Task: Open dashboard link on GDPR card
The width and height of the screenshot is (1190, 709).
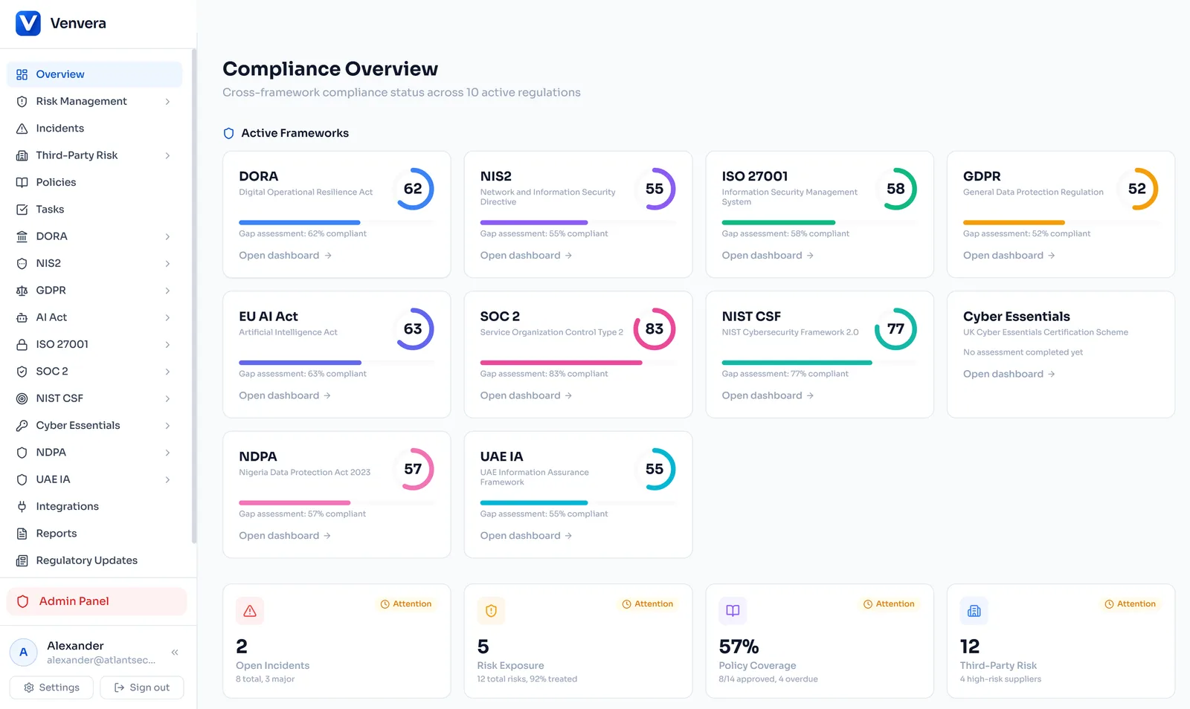Action: [x=1009, y=256]
